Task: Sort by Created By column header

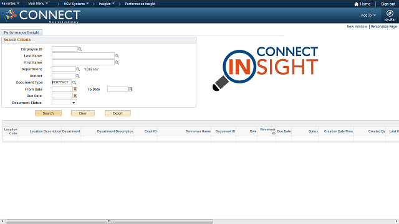Action: click(377, 131)
